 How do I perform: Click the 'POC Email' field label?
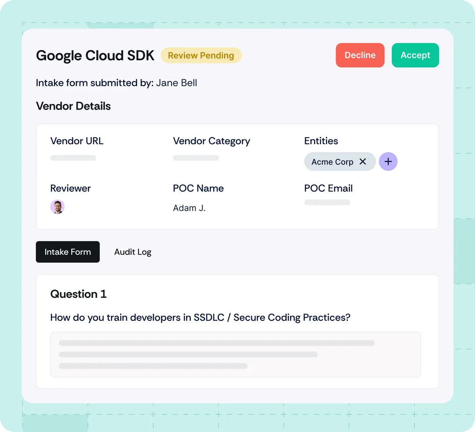click(x=329, y=188)
